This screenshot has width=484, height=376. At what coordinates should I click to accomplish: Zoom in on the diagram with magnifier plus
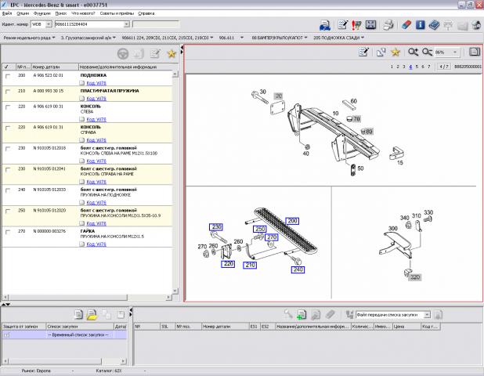pyautogui.click(x=413, y=52)
